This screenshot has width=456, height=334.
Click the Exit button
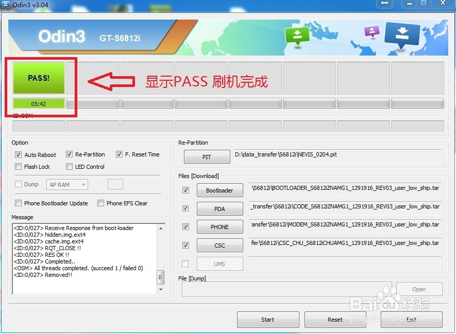(x=412, y=320)
